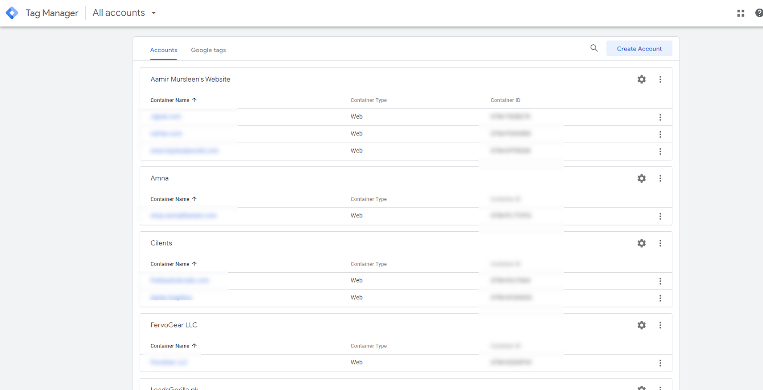Click Container Type header in Aamir Mursleen's table
This screenshot has height=390, width=763.
pos(369,101)
